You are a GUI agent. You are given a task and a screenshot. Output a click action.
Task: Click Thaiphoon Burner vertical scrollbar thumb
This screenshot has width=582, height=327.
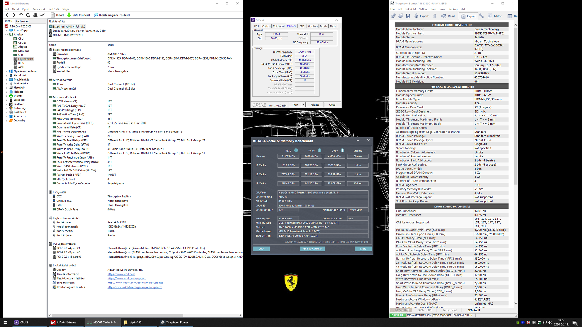(x=515, y=106)
